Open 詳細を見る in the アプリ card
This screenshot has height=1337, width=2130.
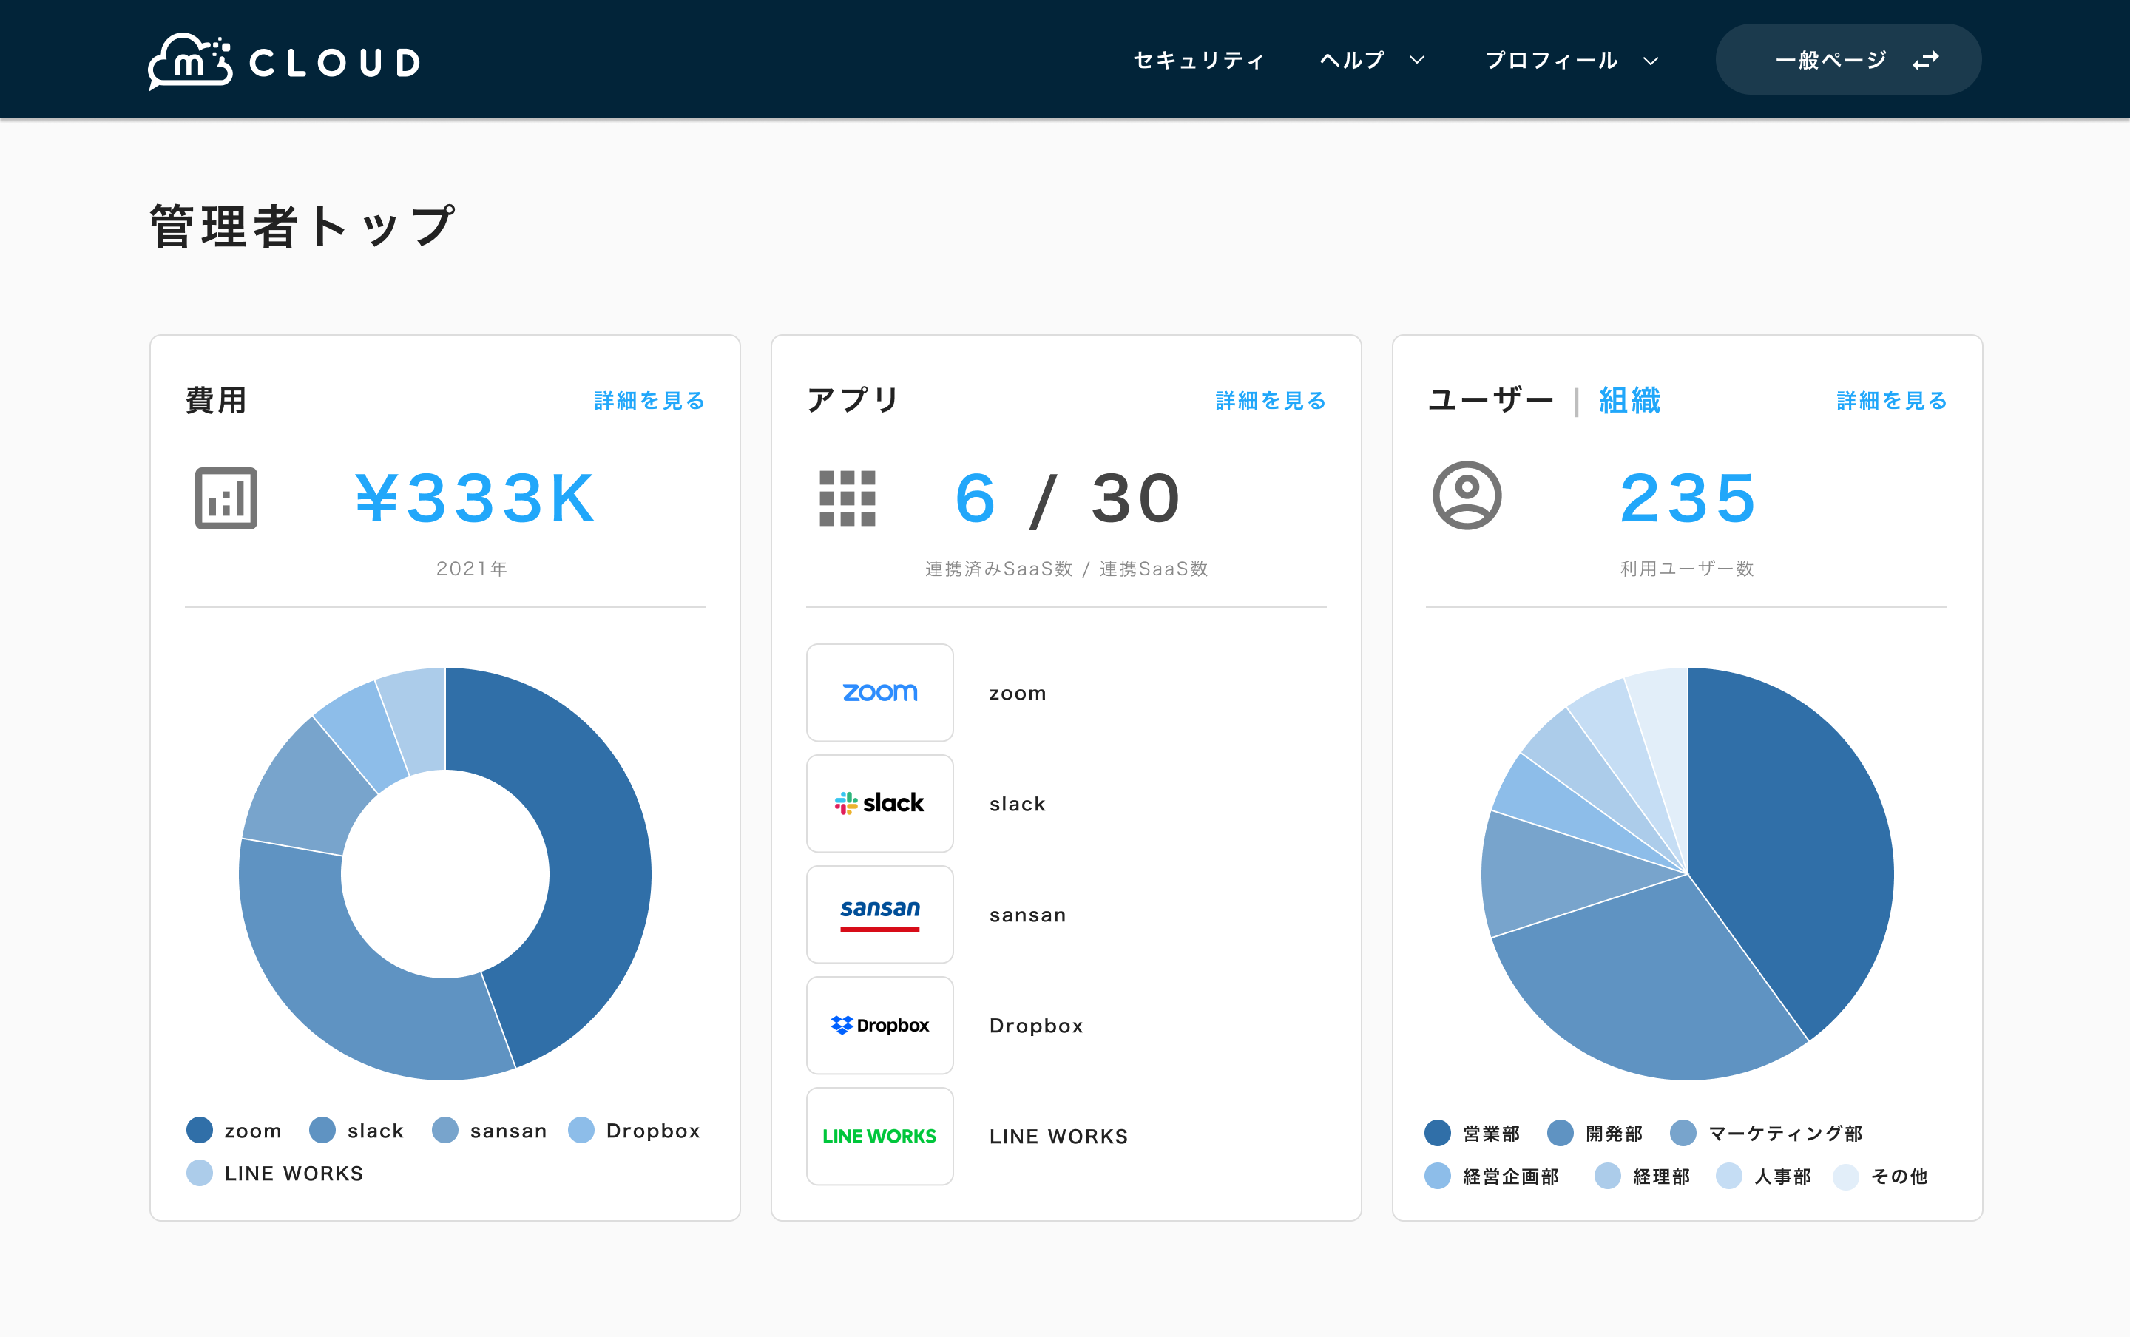pos(1271,401)
